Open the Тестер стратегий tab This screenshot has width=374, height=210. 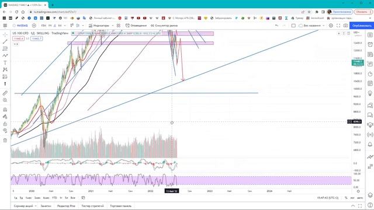click(92, 206)
